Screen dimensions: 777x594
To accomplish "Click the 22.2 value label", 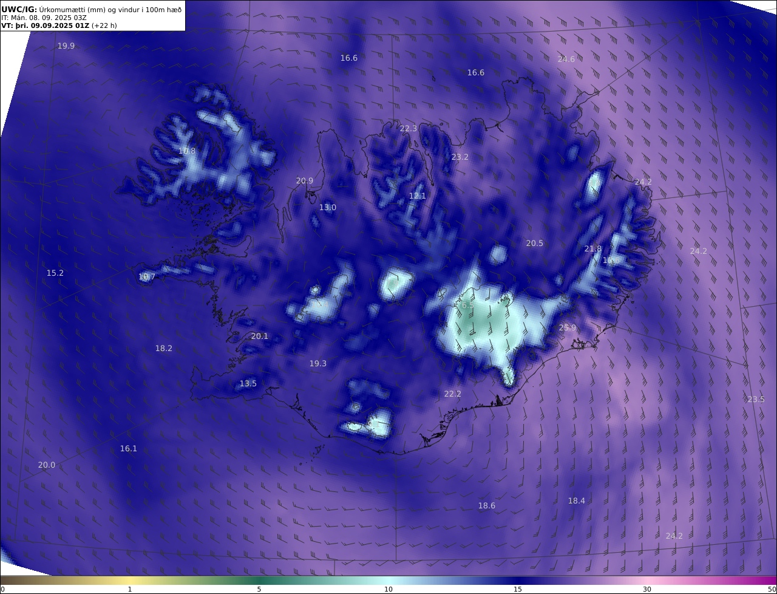I will coord(453,394).
